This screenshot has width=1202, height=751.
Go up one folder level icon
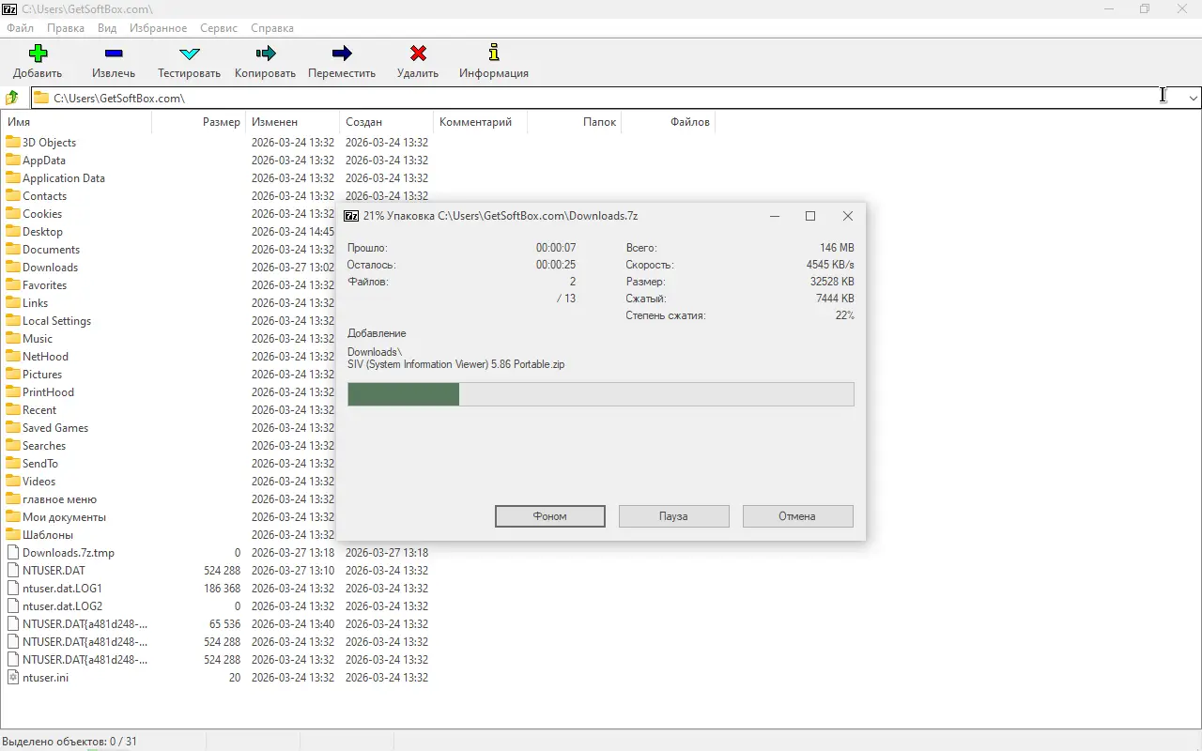click(12, 98)
